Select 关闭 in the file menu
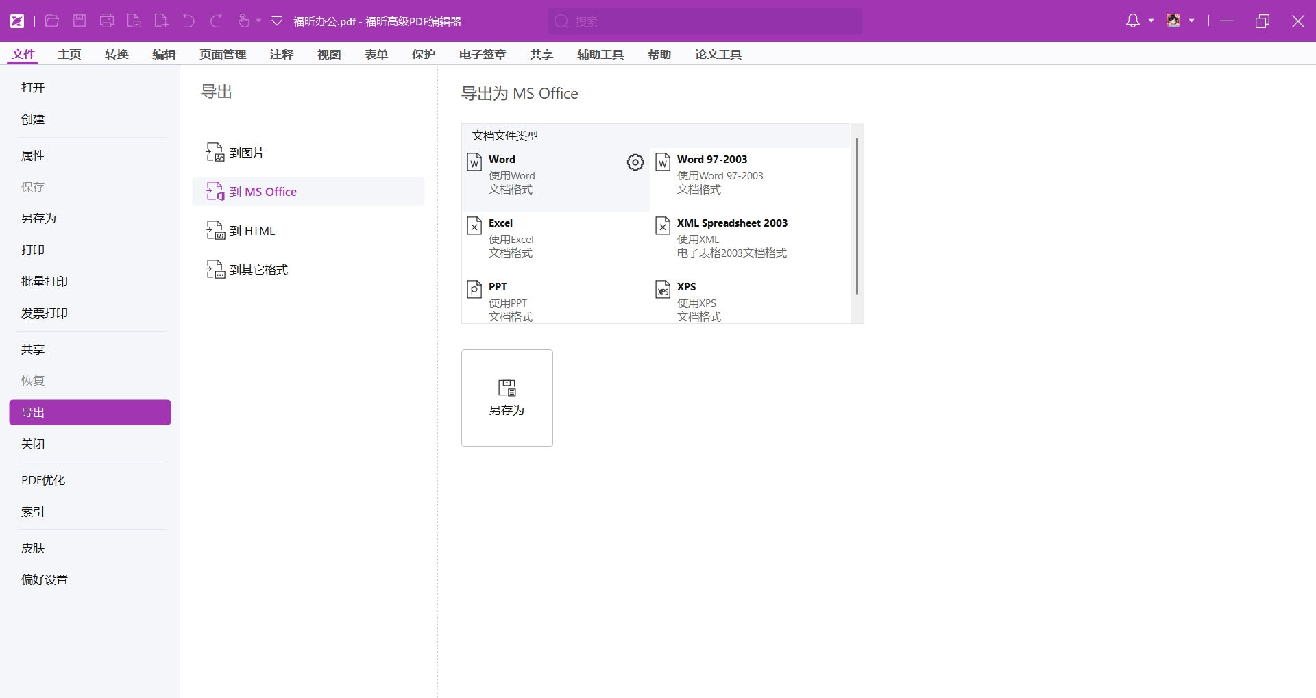Viewport: 1316px width, 698px height. point(90,444)
